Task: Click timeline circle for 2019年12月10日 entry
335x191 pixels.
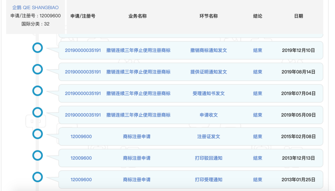Action: click(x=38, y=48)
